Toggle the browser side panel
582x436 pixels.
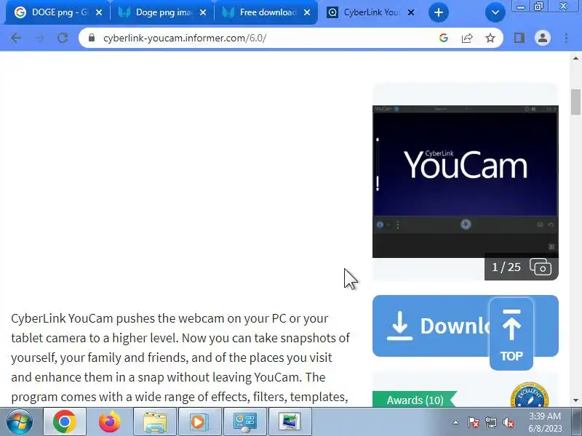[519, 38]
